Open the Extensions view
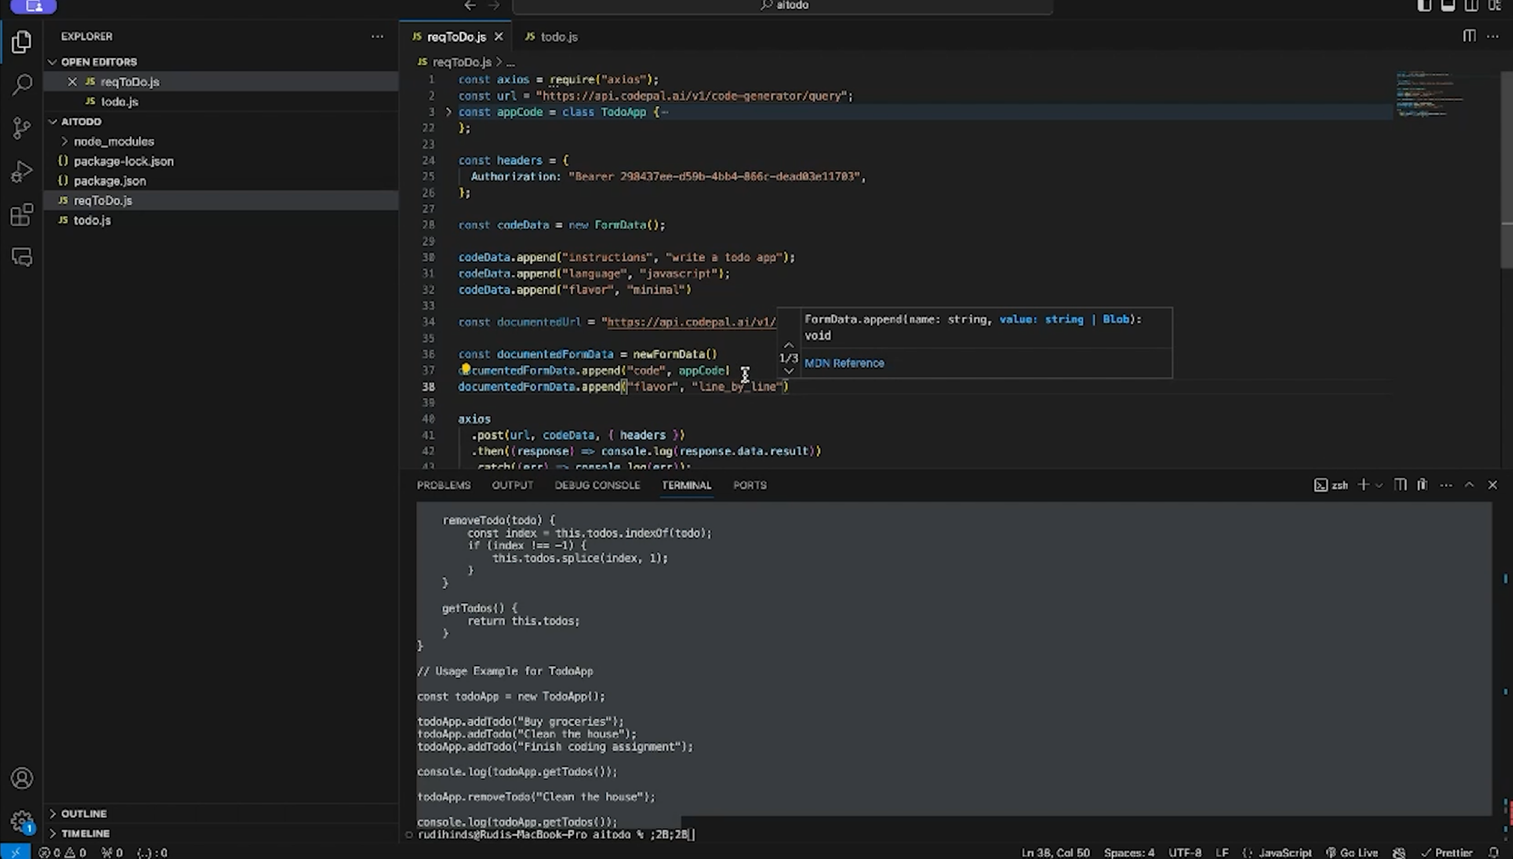 coord(22,215)
